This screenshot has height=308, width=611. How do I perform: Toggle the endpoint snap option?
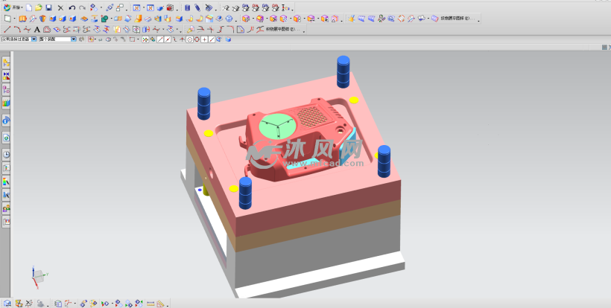click(159, 39)
